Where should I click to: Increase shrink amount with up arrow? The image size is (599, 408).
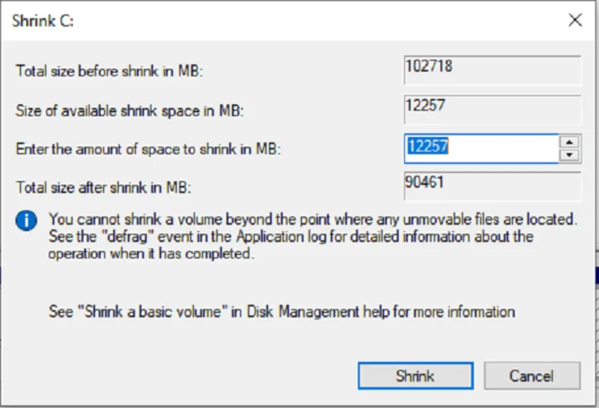pos(570,141)
